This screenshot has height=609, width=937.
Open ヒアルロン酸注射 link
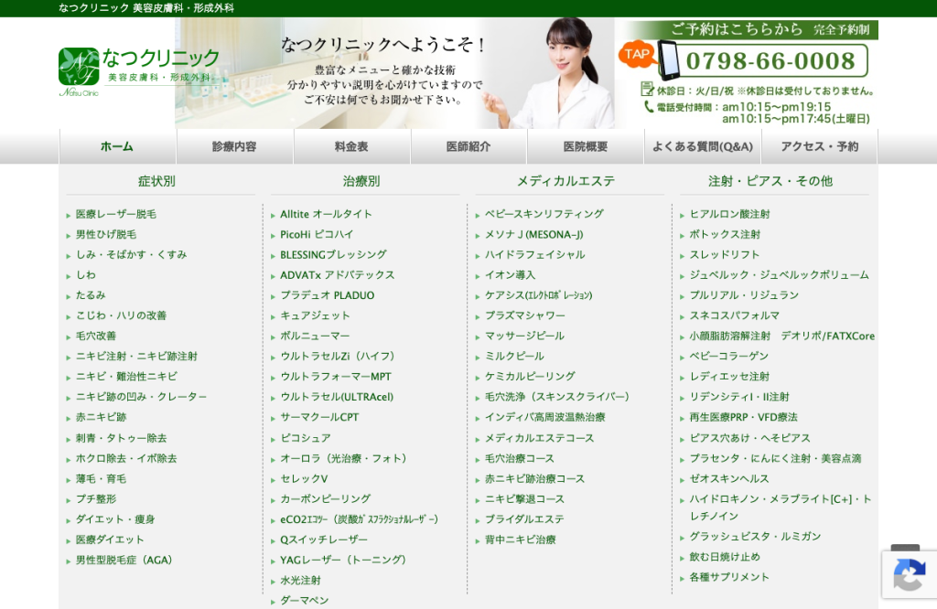(x=729, y=214)
